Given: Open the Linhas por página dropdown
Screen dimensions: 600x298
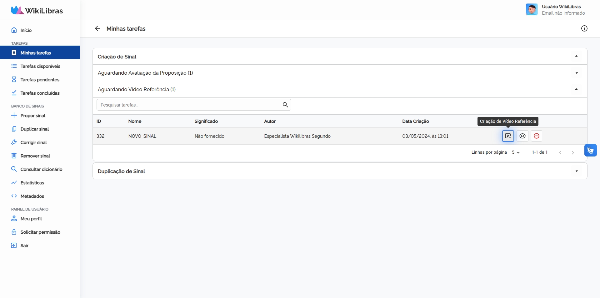Looking at the screenshot, I should tap(515, 152).
